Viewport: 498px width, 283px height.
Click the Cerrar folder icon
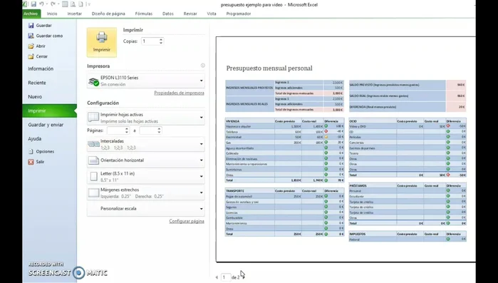tap(31, 56)
